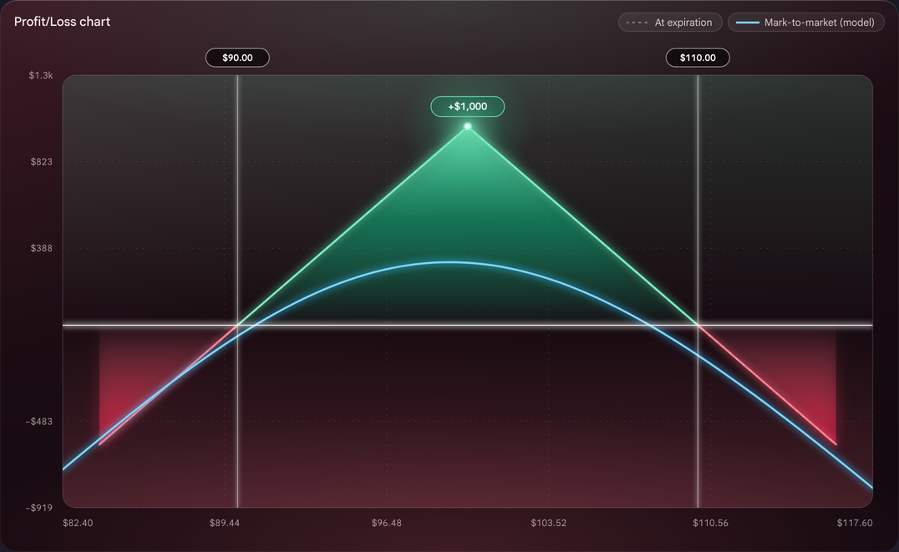Click the $823 y-axis label
Image resolution: width=899 pixels, height=552 pixels.
pyautogui.click(x=41, y=162)
